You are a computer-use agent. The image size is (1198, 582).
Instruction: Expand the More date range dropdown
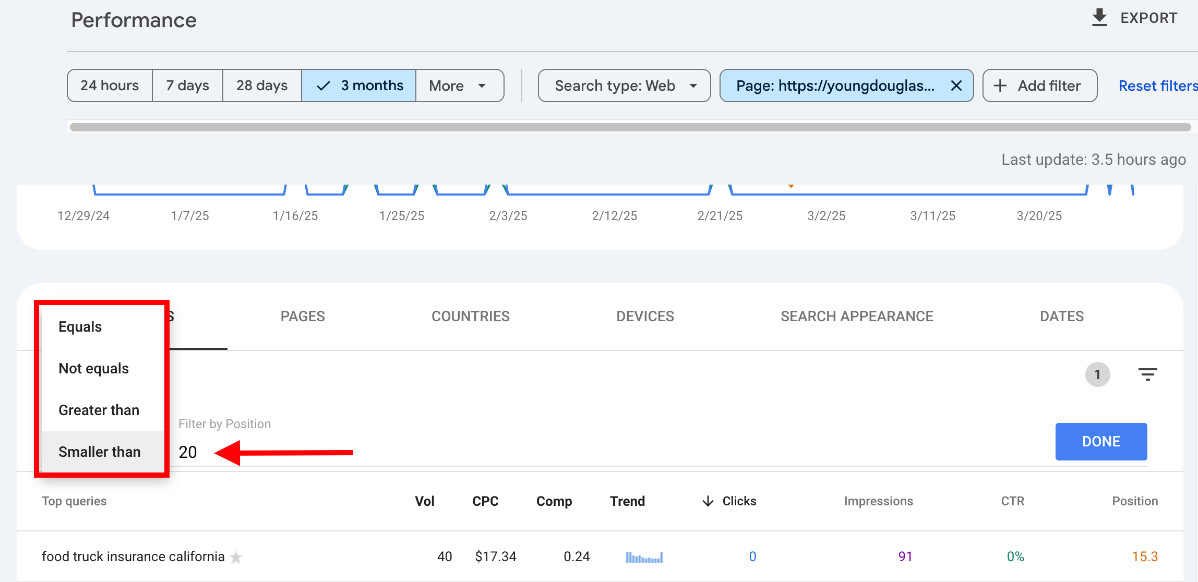pos(459,86)
